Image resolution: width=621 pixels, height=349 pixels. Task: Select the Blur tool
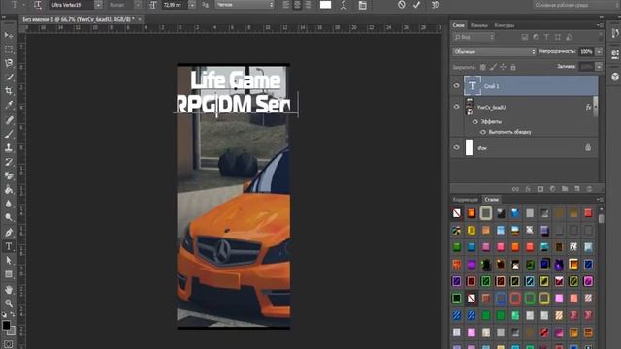(9, 204)
